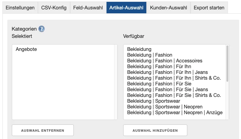Open the Feld-Auswahl tab
Screen dimensions: 241x139
point(88,8)
